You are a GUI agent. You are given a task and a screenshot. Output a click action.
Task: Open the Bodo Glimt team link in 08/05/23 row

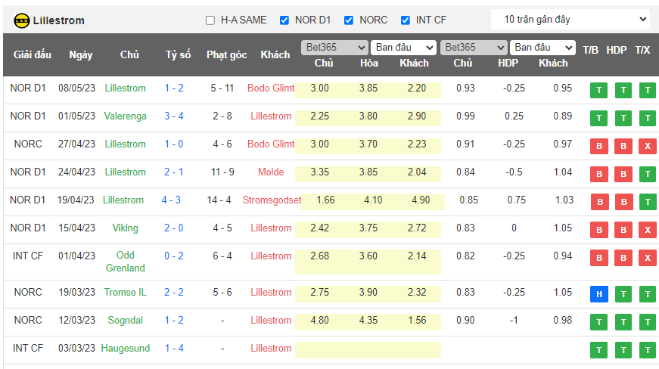point(271,88)
